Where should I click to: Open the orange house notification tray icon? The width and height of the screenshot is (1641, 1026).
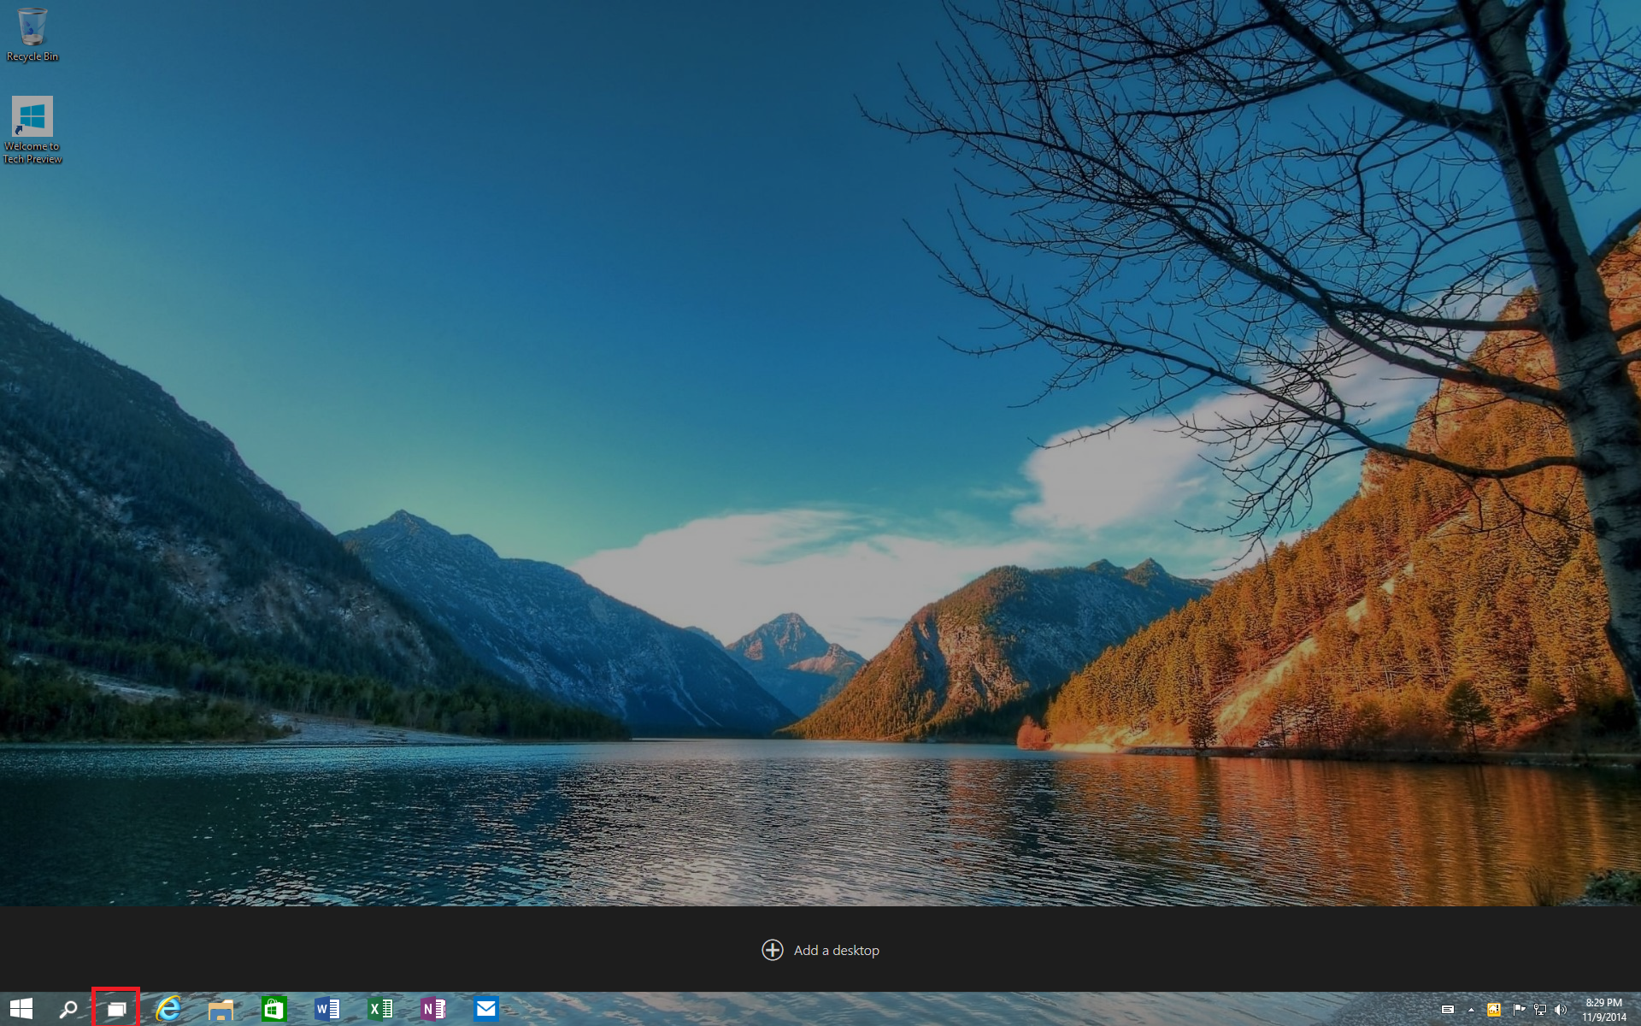click(1493, 1010)
